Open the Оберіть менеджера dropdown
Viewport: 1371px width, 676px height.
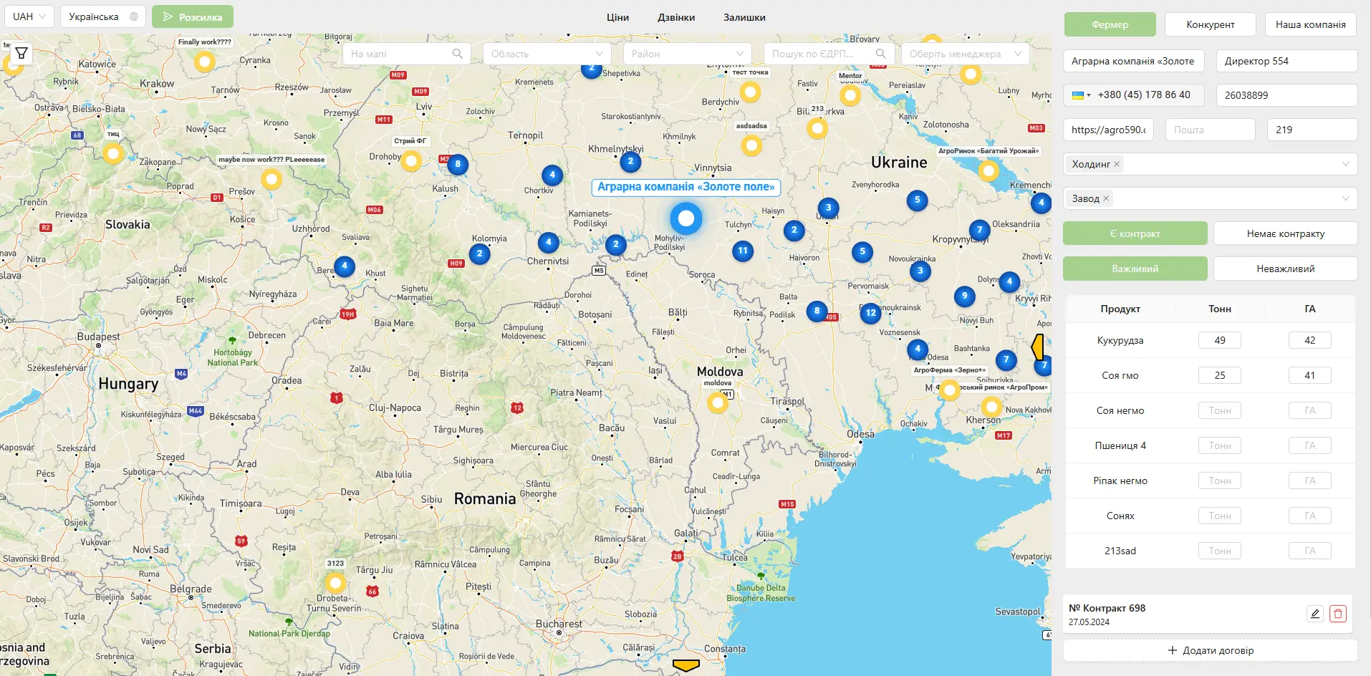(x=966, y=54)
